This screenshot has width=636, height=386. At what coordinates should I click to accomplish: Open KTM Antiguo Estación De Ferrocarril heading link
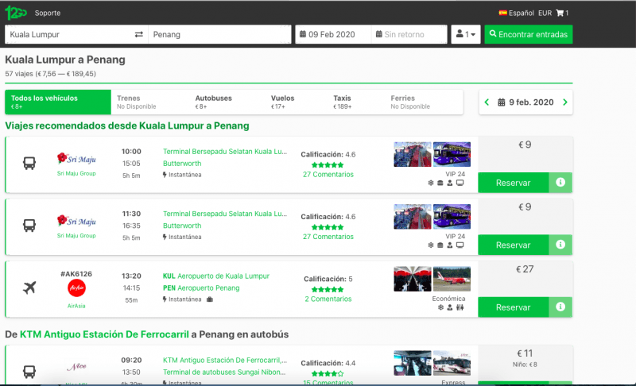point(104,334)
